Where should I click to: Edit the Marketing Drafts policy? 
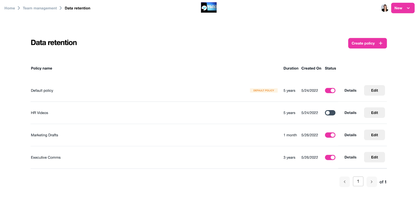pos(374,135)
